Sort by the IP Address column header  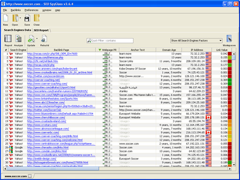pos(197,50)
